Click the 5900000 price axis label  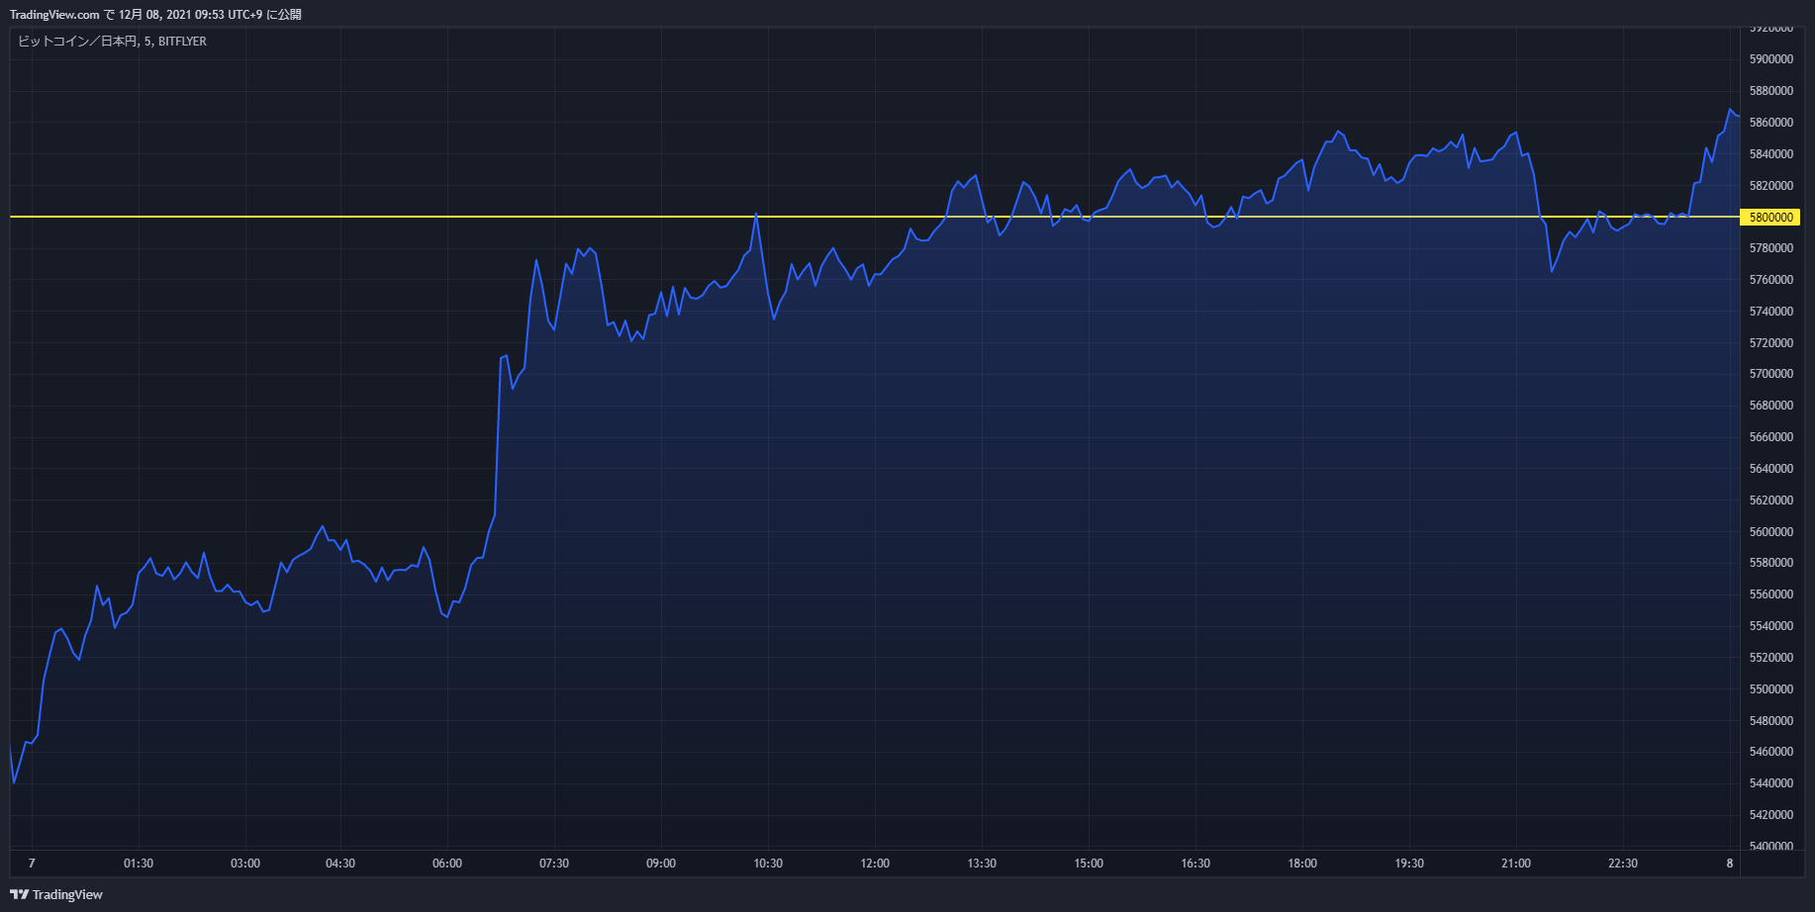click(x=1771, y=59)
